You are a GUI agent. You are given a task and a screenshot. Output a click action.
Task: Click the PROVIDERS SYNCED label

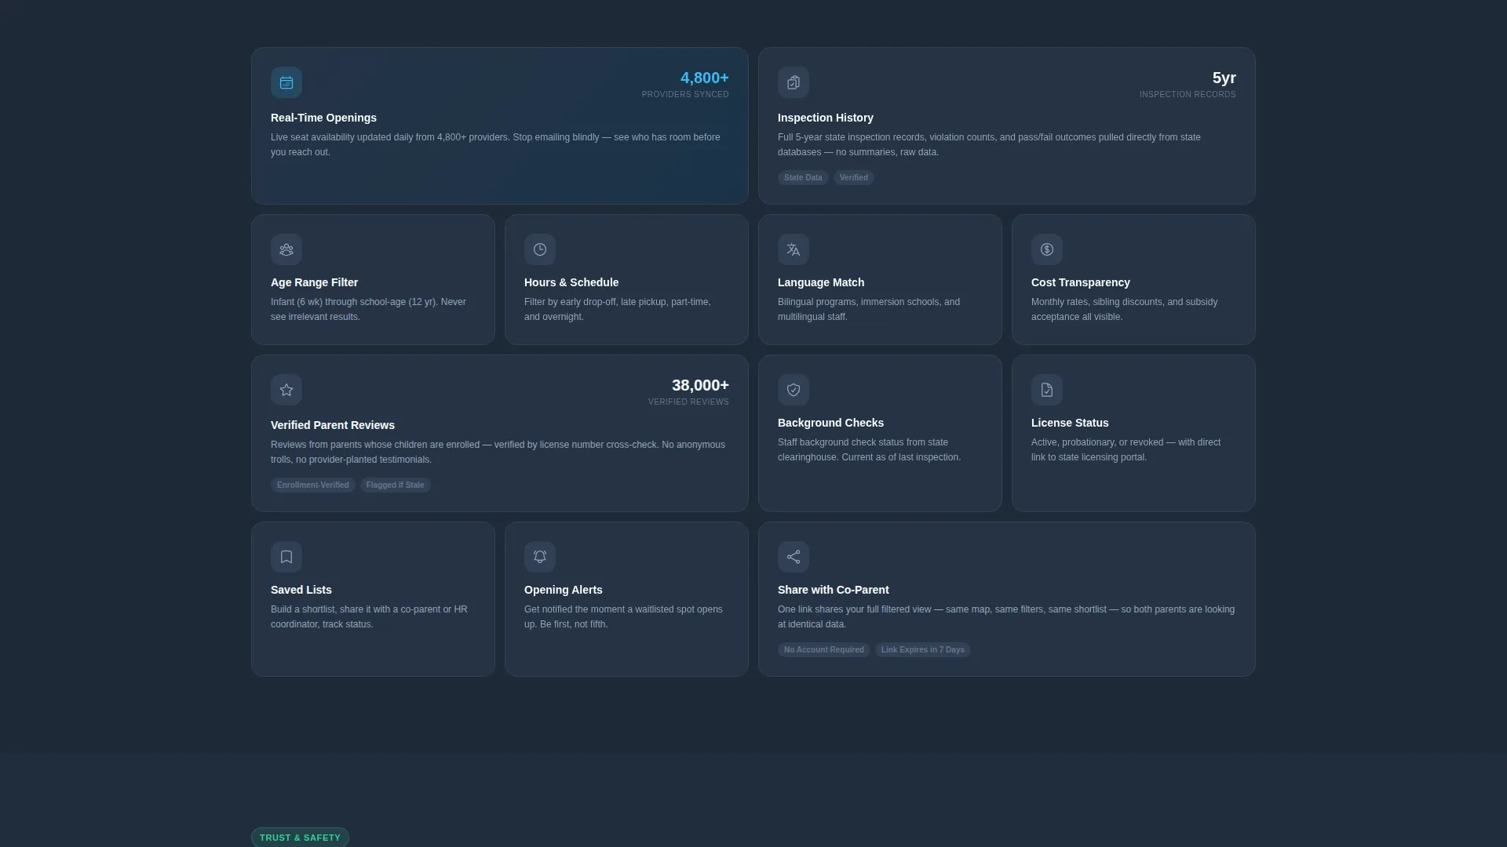[685, 95]
